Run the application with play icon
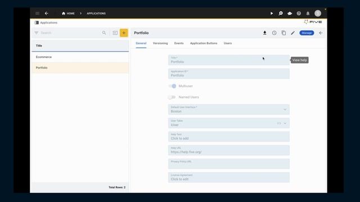The image size is (360, 202). tap(272, 13)
